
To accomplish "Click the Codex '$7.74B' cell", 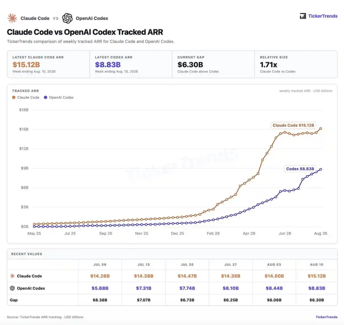I will click(187, 288).
